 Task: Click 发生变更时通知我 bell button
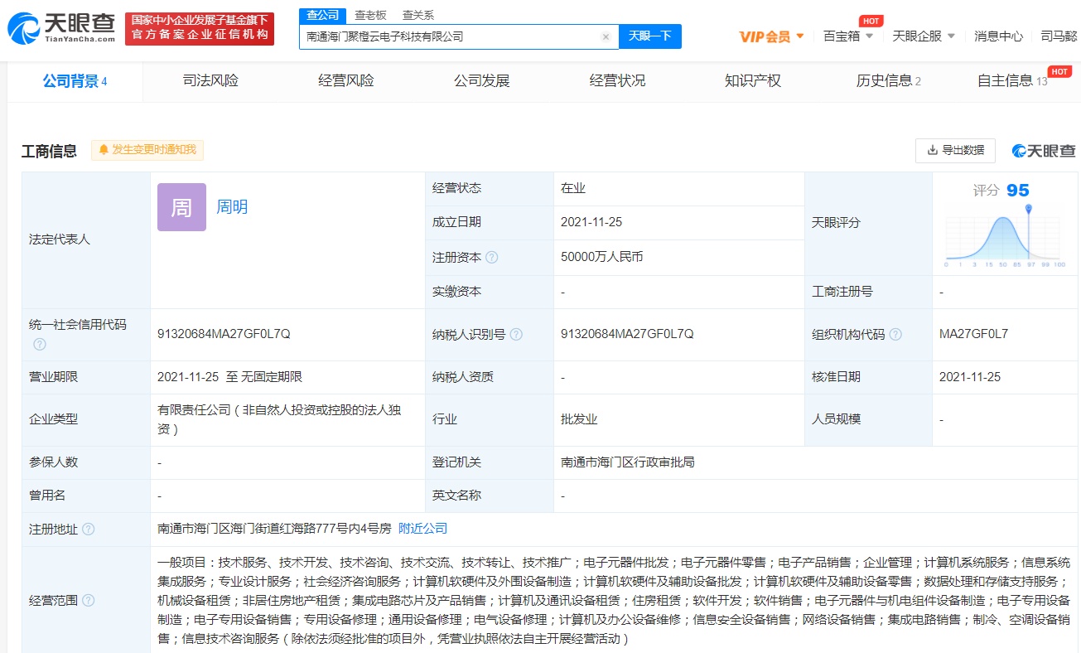pos(147,150)
